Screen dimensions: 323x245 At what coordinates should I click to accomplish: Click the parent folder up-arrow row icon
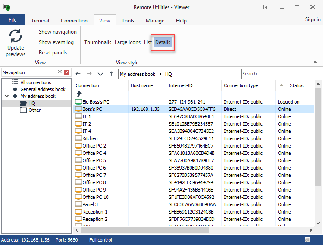coord(78,94)
